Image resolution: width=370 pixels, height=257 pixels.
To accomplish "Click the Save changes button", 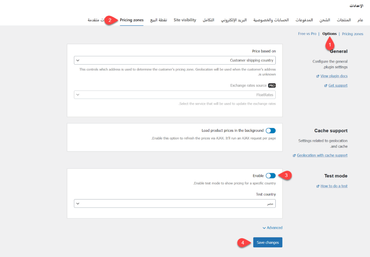I will (x=267, y=243).
